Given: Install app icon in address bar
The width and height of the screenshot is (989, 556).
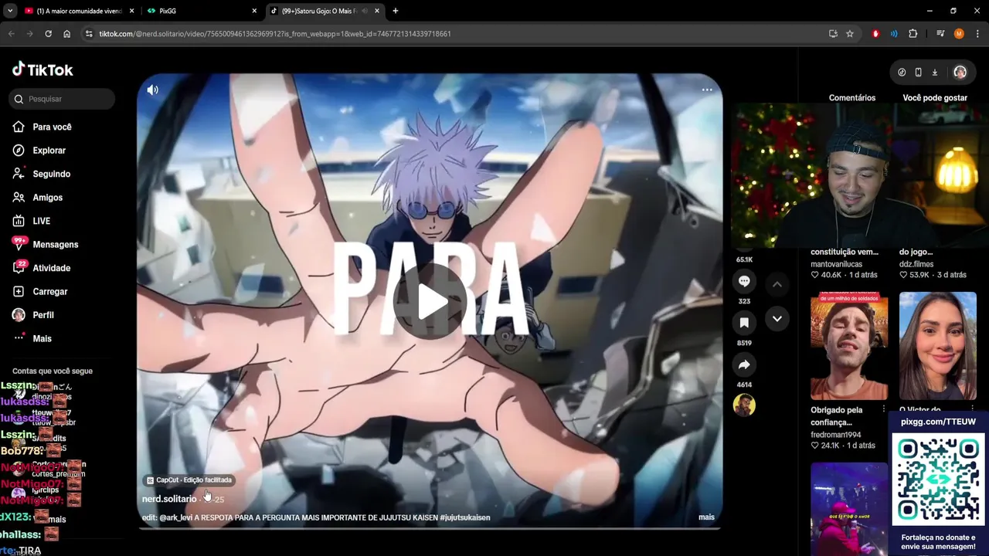Looking at the screenshot, I should [x=833, y=34].
